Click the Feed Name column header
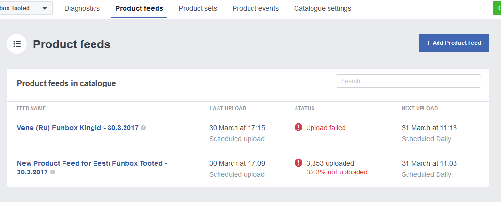501x202 pixels. (x=31, y=108)
